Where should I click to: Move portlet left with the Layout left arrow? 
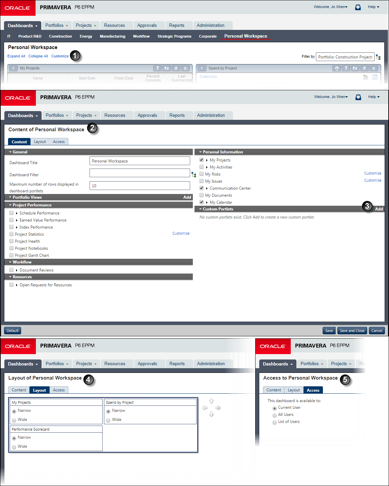205,408
